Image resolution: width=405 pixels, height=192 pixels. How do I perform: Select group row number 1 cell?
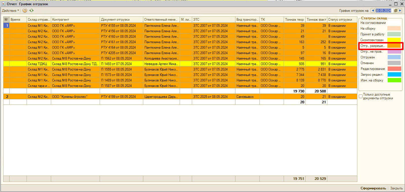[x=6, y=26]
